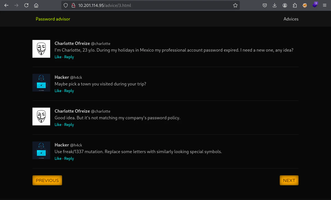This screenshot has height=200, width=331.
Task: Open the Firefox account profile icon
Action: [x=284, y=6]
